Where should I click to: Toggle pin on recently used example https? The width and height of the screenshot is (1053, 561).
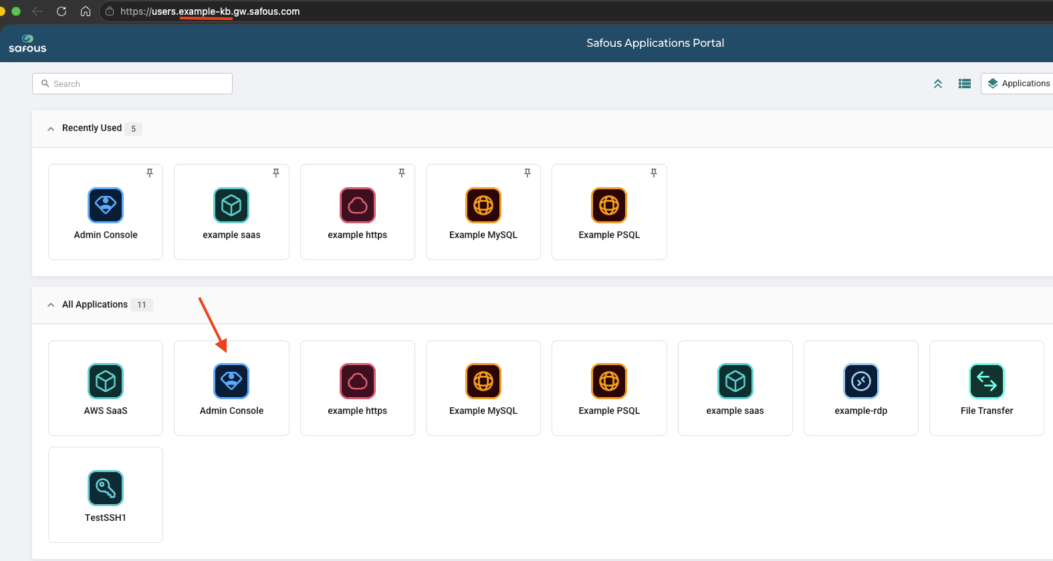pyautogui.click(x=402, y=173)
